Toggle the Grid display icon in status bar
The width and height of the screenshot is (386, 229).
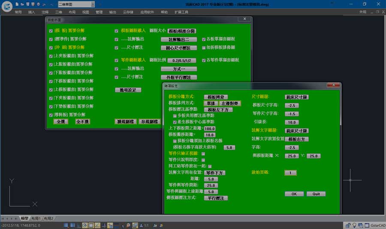72,225
